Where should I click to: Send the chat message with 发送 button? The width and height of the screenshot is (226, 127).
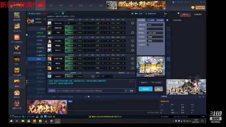click(x=131, y=91)
